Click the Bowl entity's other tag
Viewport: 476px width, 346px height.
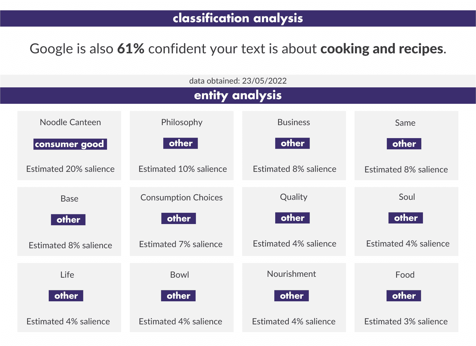178,296
